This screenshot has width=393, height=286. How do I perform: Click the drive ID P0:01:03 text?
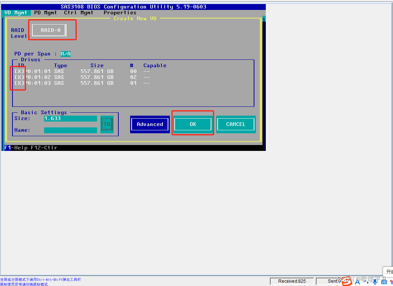[x=37, y=83]
